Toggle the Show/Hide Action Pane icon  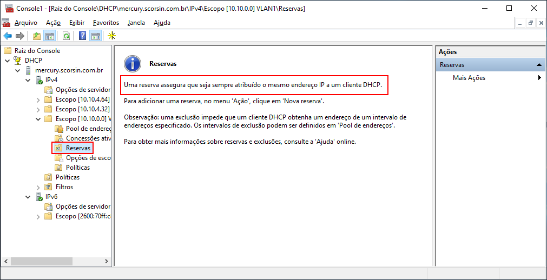pyautogui.click(x=96, y=36)
